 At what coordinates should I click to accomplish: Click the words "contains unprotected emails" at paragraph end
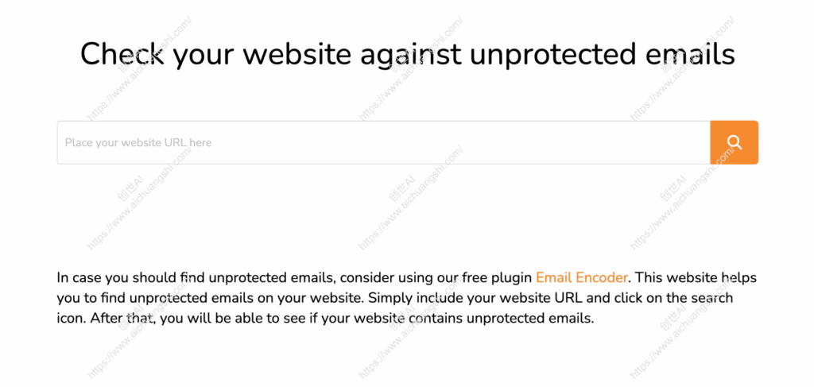512,319
